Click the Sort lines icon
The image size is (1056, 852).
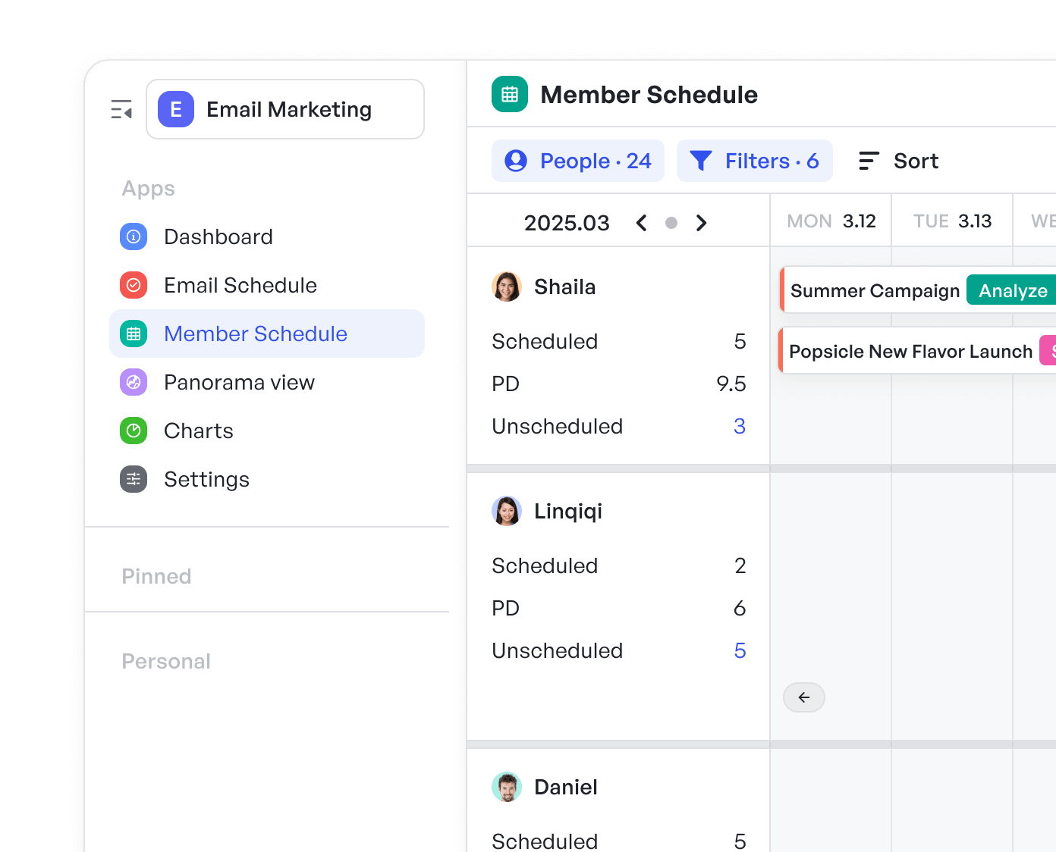click(x=869, y=161)
